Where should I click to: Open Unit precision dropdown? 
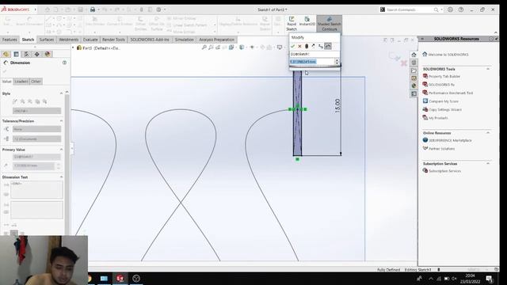click(x=36, y=139)
